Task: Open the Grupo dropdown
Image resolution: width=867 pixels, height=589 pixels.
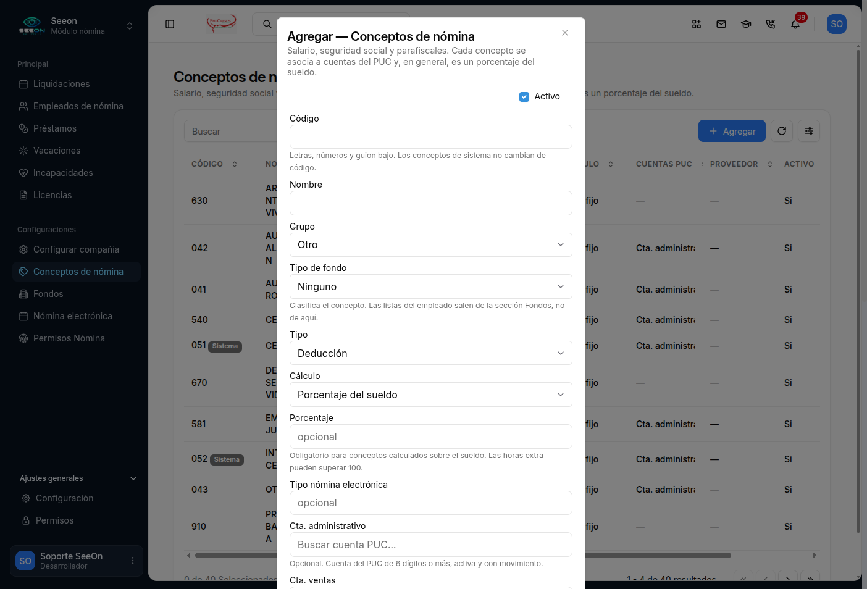Action: click(431, 244)
